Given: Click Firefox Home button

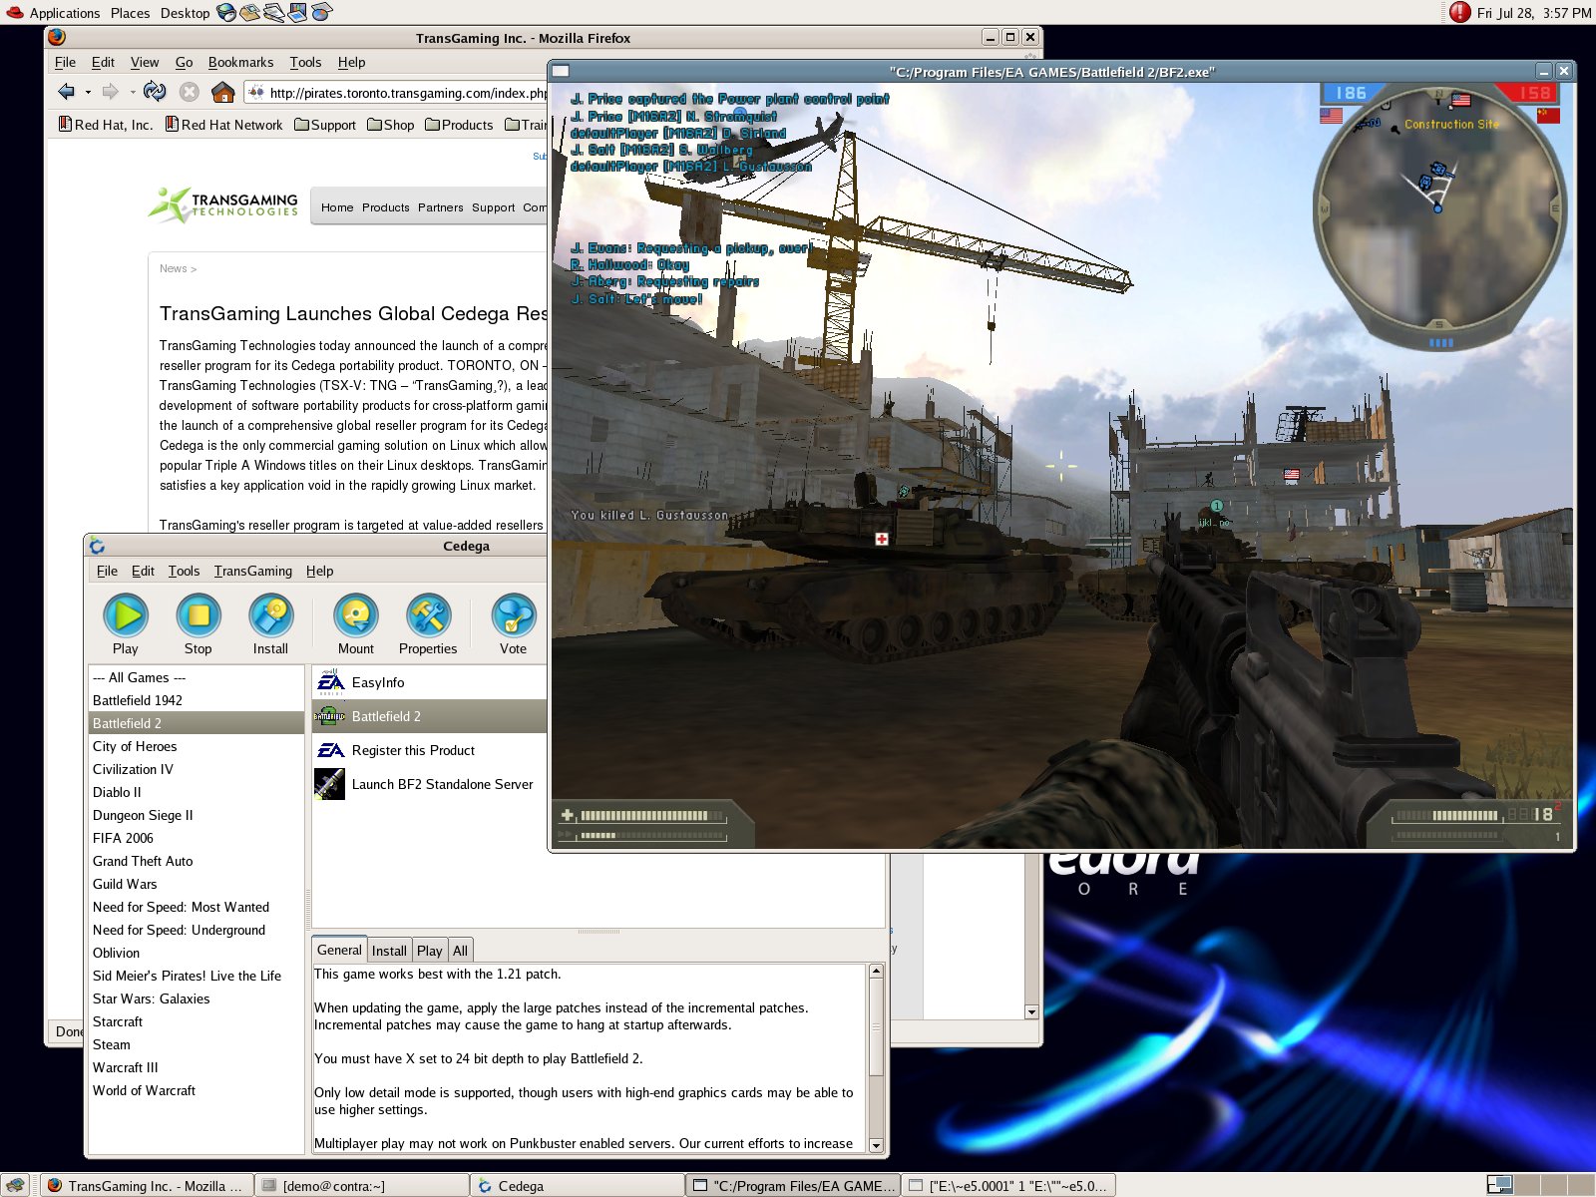Looking at the screenshot, I should 223,92.
